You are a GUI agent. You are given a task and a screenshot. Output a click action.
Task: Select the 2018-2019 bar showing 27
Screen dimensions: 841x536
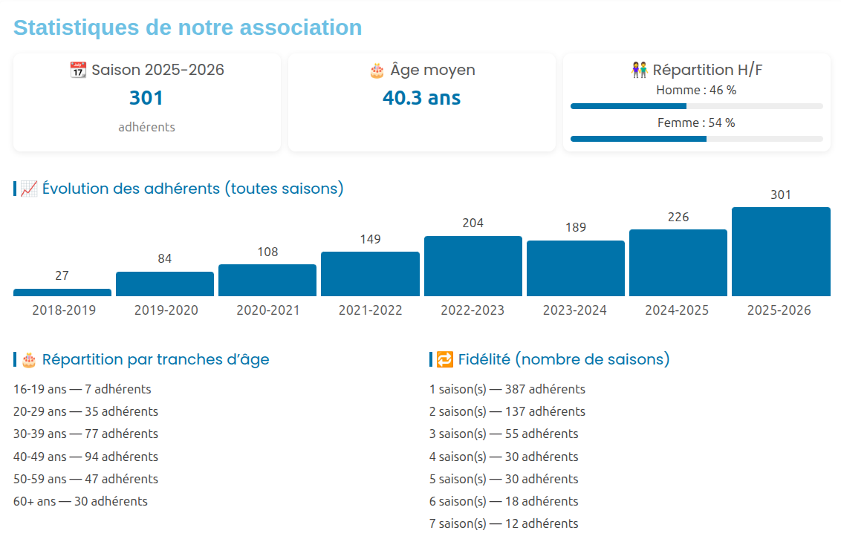(x=62, y=292)
